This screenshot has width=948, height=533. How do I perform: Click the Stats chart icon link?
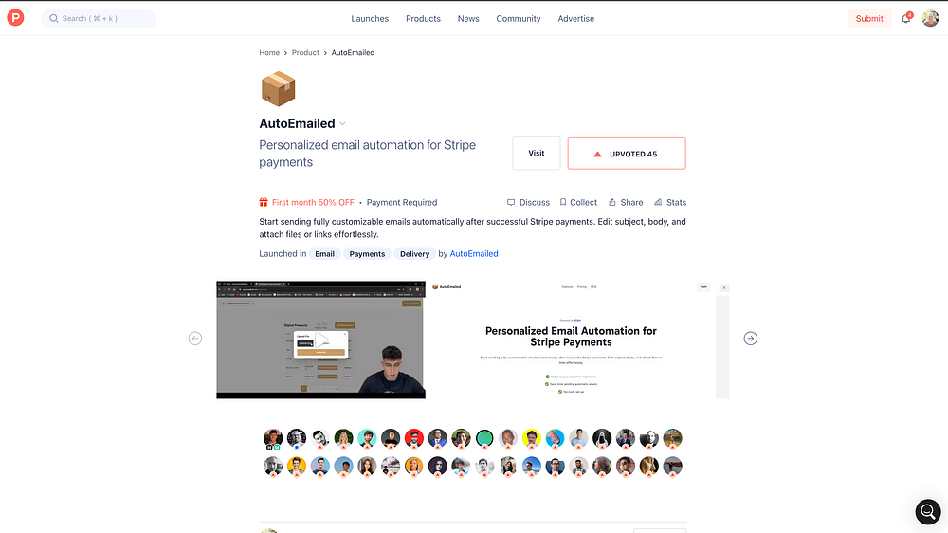(x=670, y=202)
